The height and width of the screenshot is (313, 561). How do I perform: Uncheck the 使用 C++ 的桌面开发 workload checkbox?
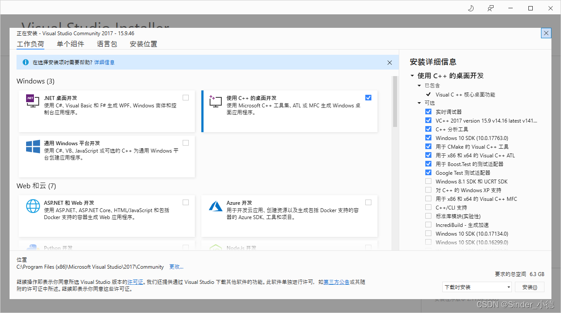click(368, 97)
